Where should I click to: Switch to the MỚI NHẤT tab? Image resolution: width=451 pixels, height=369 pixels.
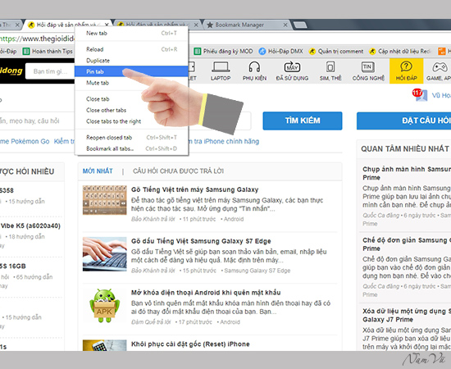(98, 171)
